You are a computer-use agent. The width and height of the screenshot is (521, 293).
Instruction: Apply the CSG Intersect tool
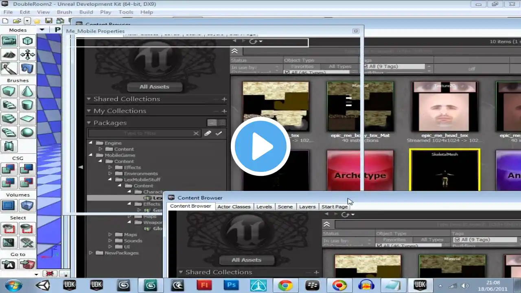pyautogui.click(x=9, y=183)
